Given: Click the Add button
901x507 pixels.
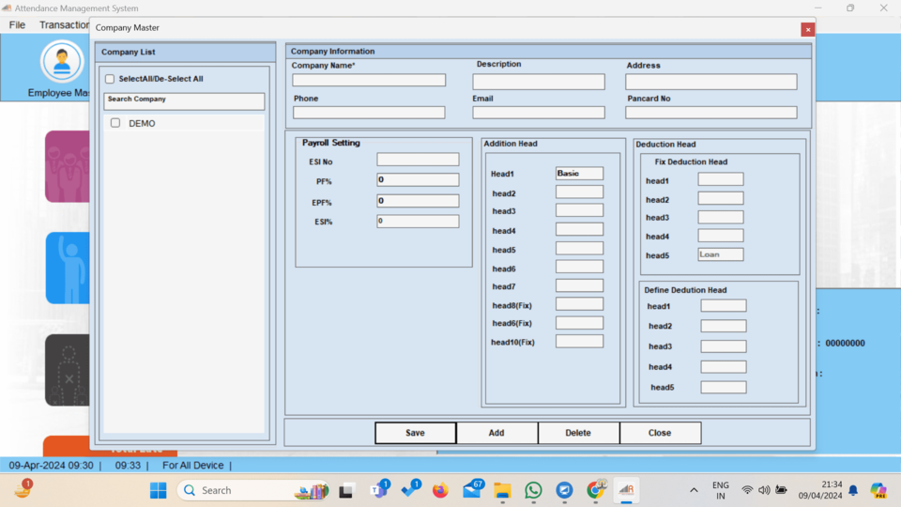Looking at the screenshot, I should [497, 433].
